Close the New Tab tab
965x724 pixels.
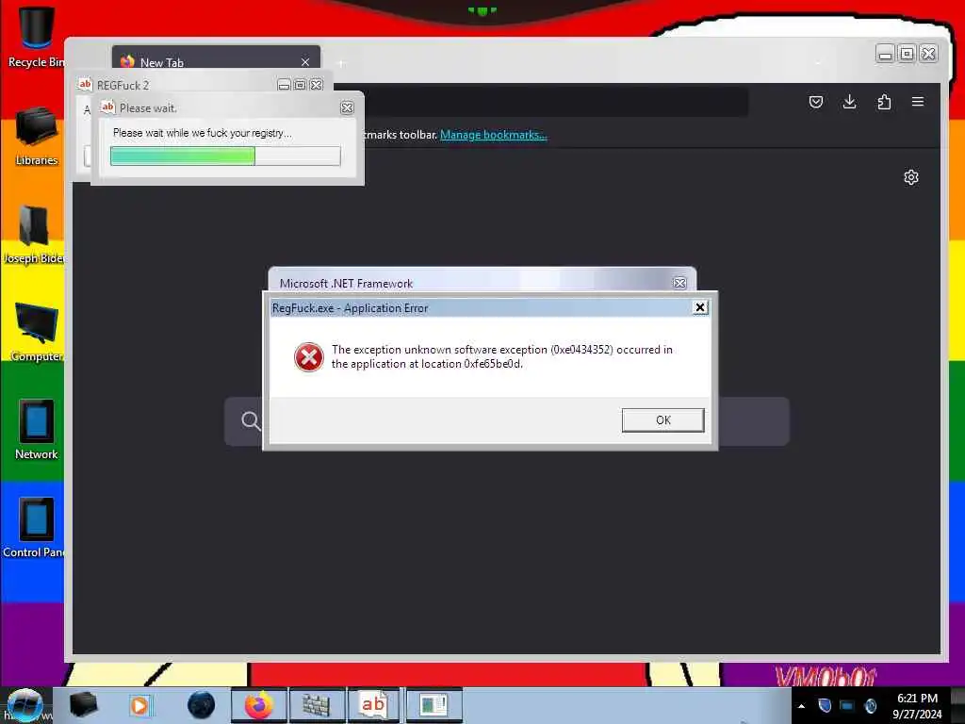pyautogui.click(x=305, y=62)
